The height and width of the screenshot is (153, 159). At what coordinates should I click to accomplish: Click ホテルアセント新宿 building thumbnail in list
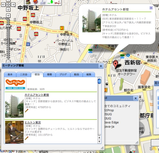14,106
